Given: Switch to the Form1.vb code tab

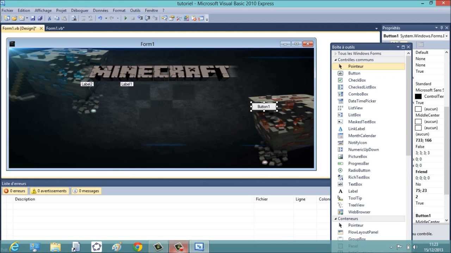Looking at the screenshot, I should pos(55,28).
